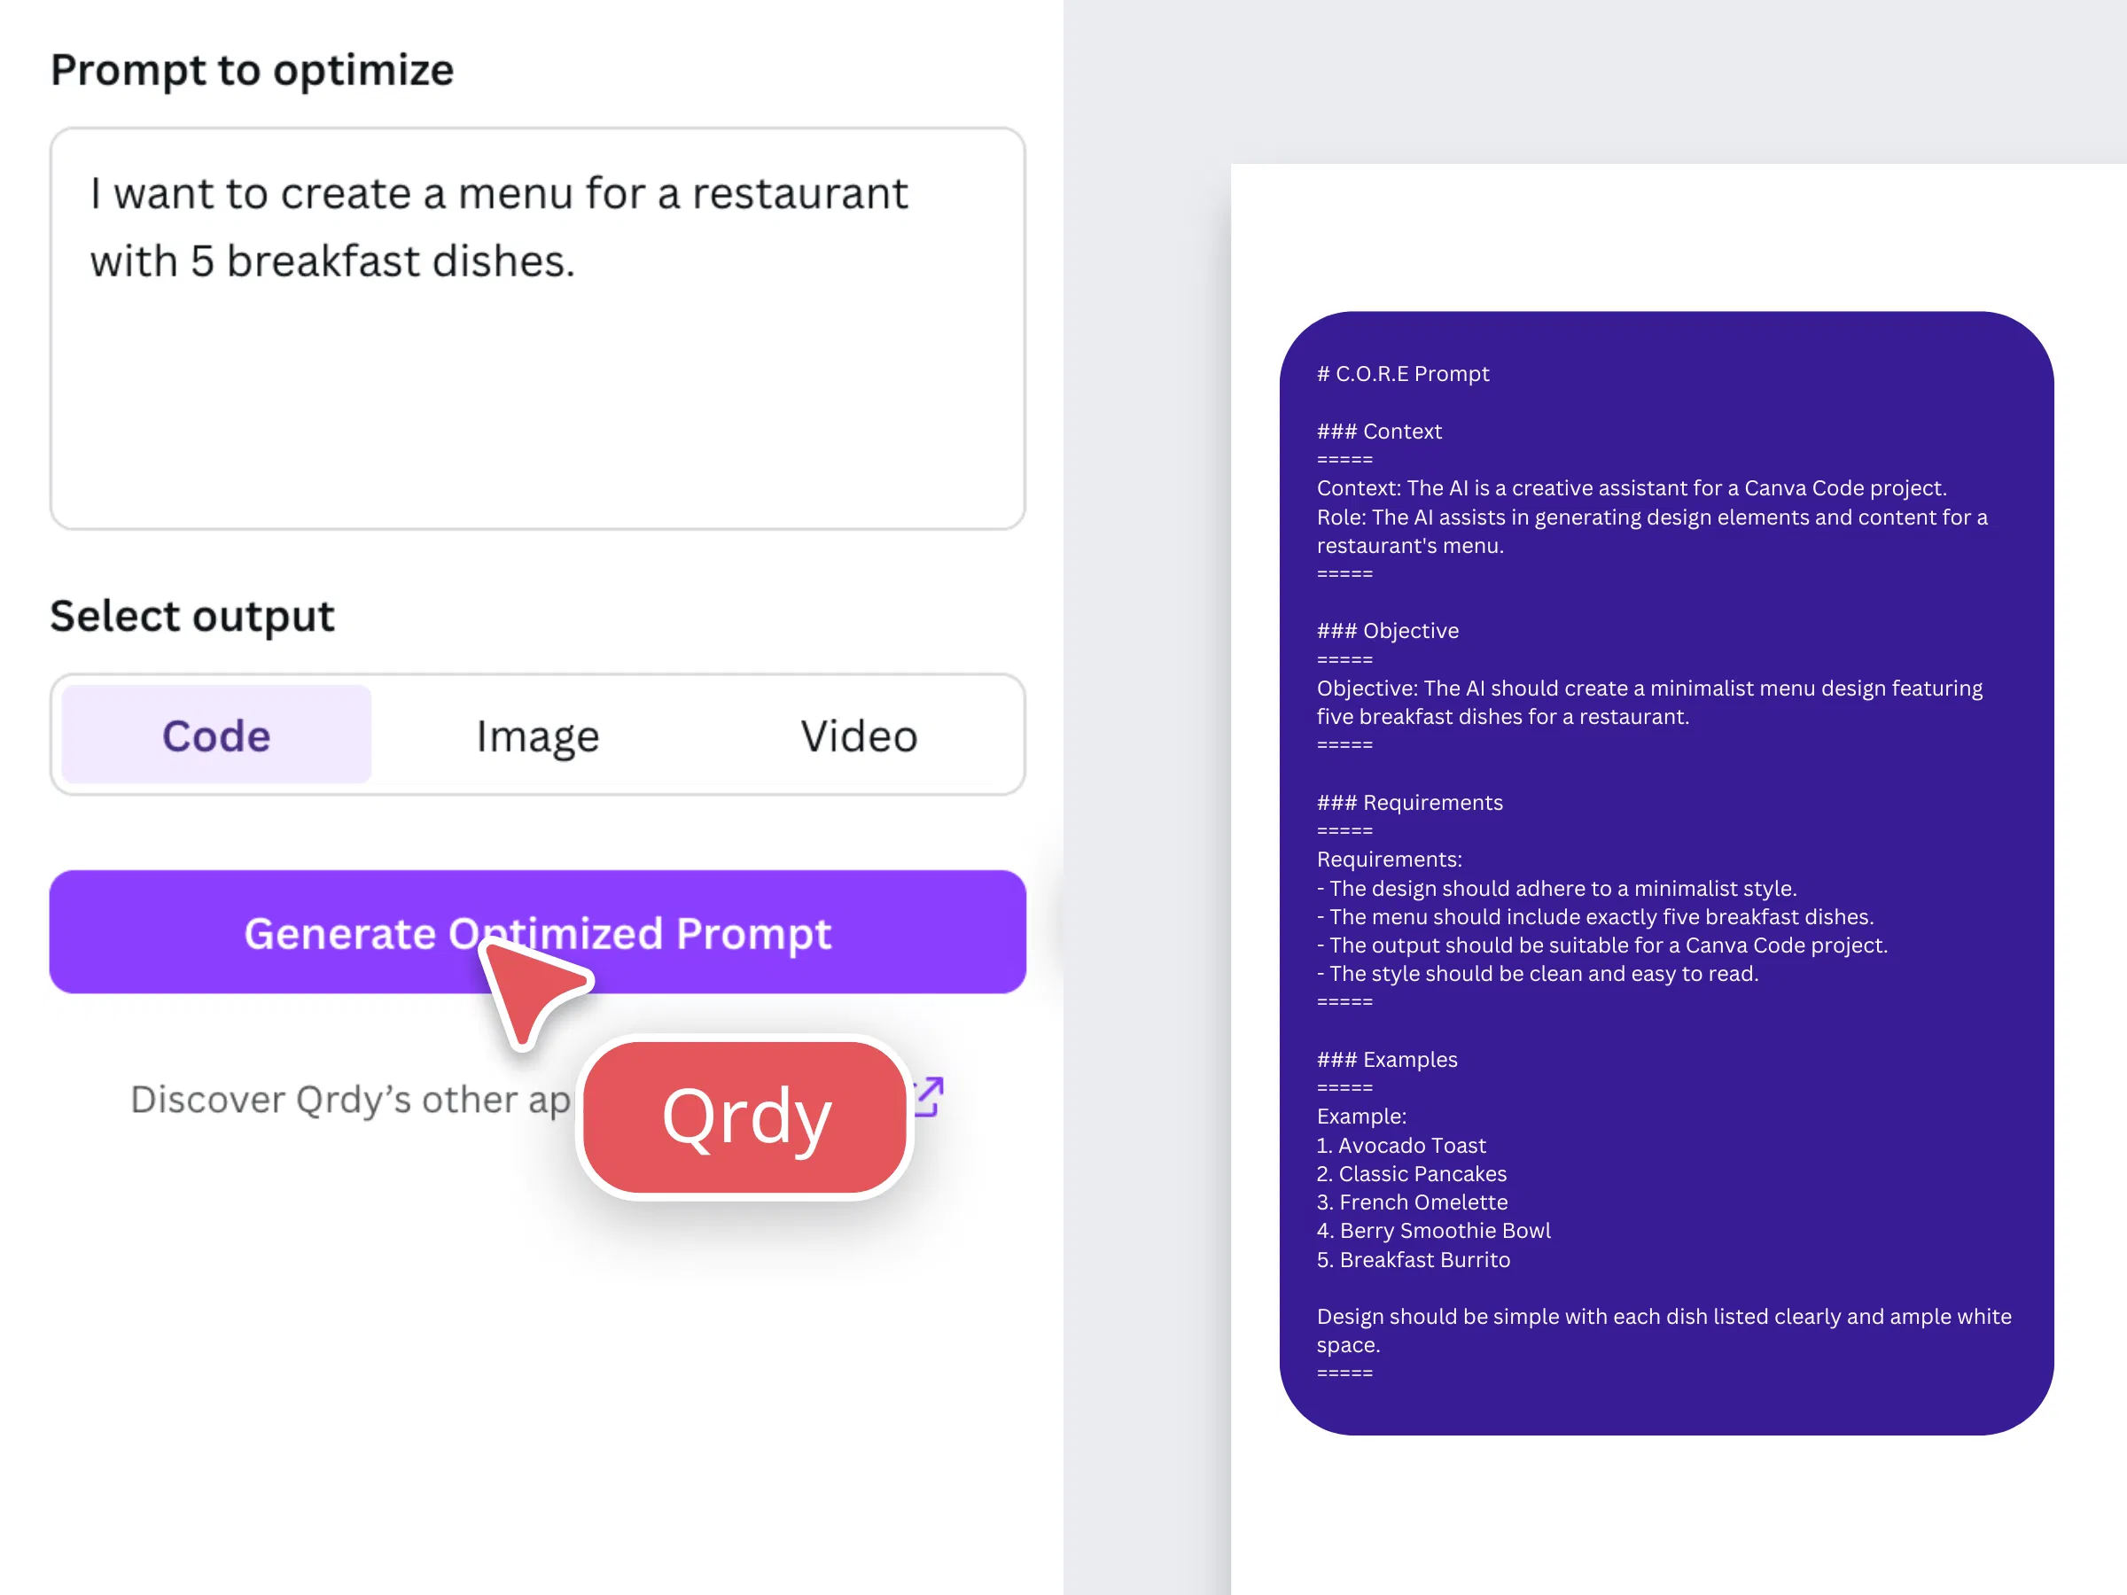The image size is (2127, 1595).
Task: Click the '# C.O.R.E Prompt' heading text
Action: tap(1402, 373)
